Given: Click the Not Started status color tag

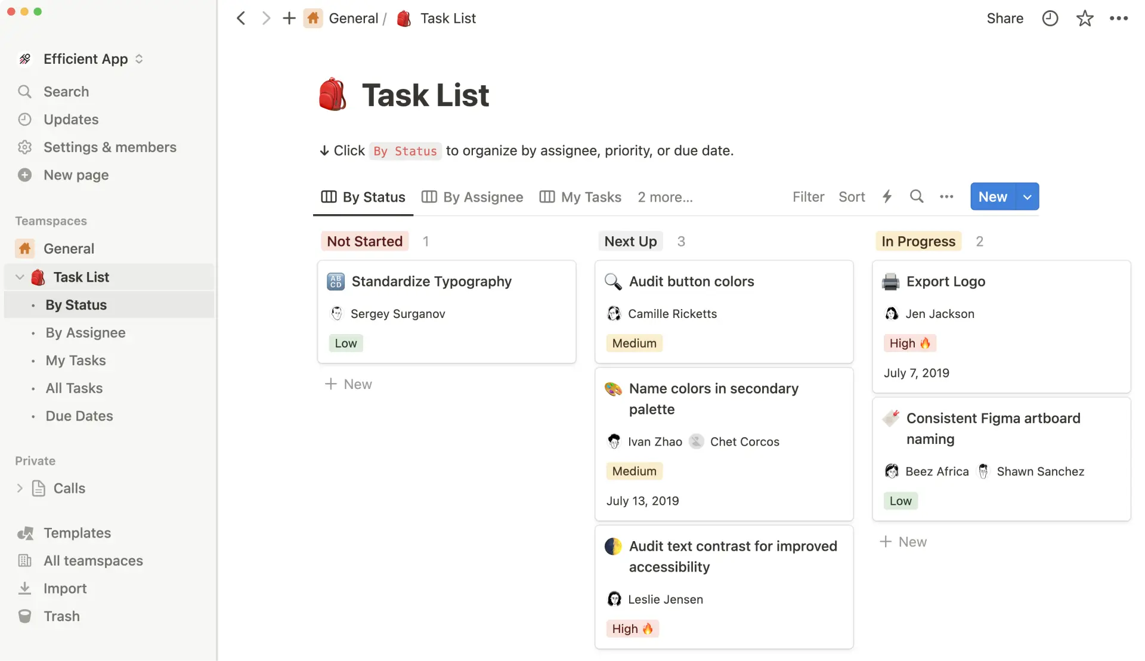Looking at the screenshot, I should coord(364,242).
